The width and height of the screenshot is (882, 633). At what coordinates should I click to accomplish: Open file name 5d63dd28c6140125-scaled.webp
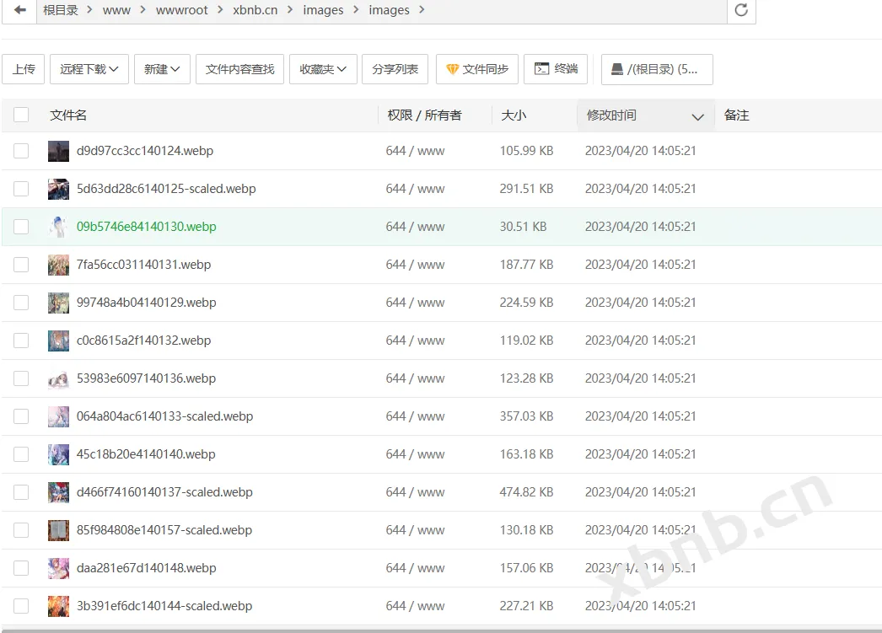click(x=166, y=189)
